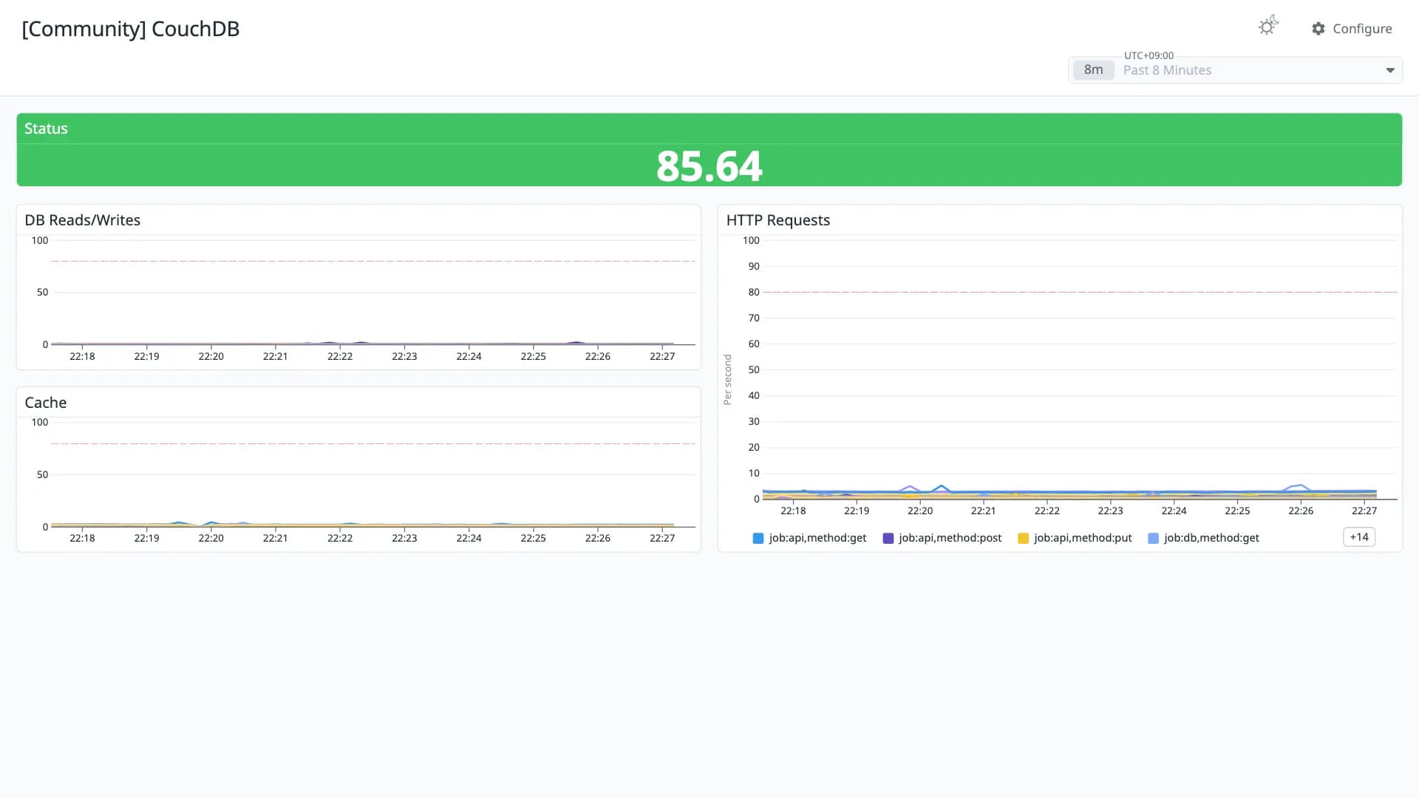Click the job:api,method:post legend label
The height and width of the screenshot is (798, 1419).
click(x=950, y=538)
